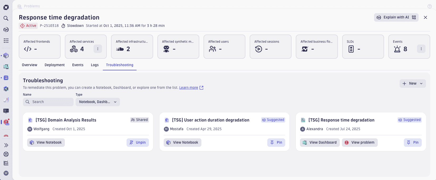
Task: Click Suggested badge on Response time card
Action: 410,120
